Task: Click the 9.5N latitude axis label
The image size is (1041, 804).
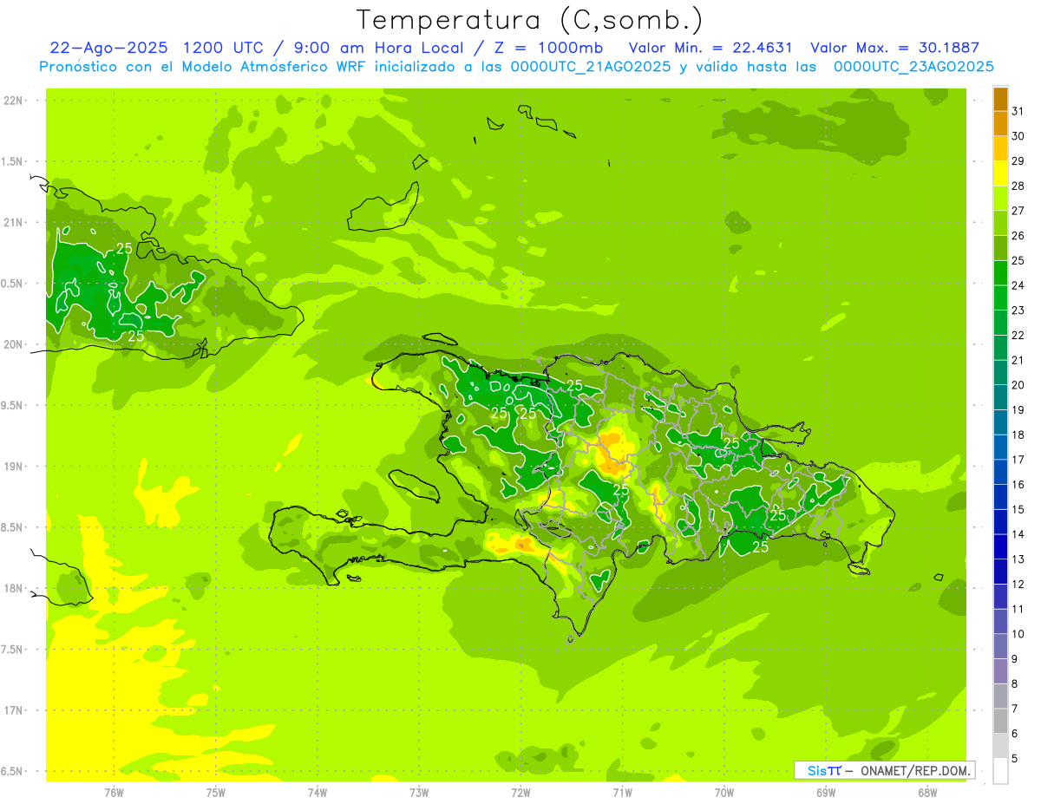Action: click(13, 405)
